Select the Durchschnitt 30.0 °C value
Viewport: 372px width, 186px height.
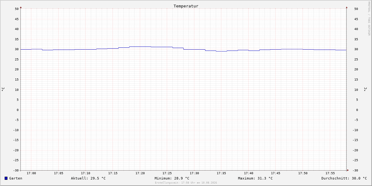[344, 178]
